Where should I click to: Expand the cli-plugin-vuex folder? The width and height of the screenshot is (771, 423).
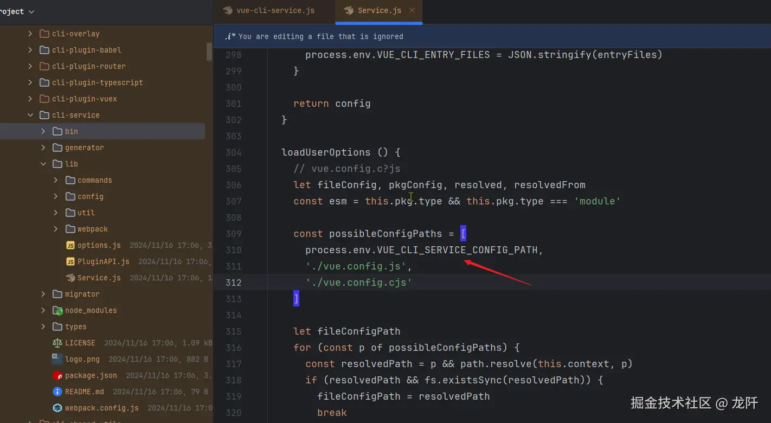[30, 99]
